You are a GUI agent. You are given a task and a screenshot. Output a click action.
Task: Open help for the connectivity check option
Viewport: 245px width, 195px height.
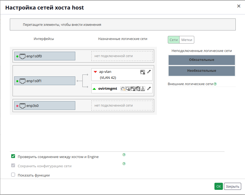point(124,155)
